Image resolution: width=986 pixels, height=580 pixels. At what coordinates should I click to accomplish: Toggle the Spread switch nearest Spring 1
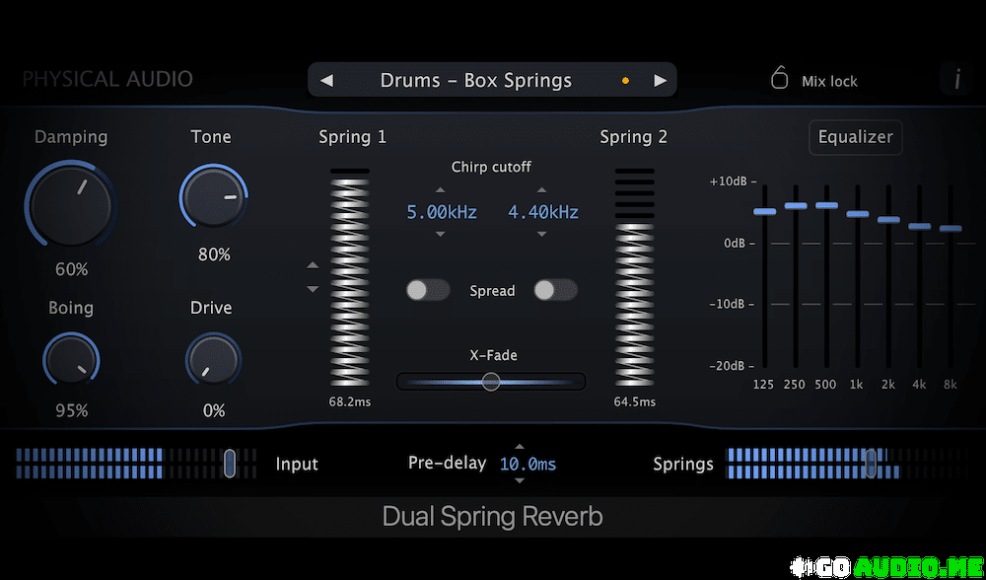coord(428,290)
